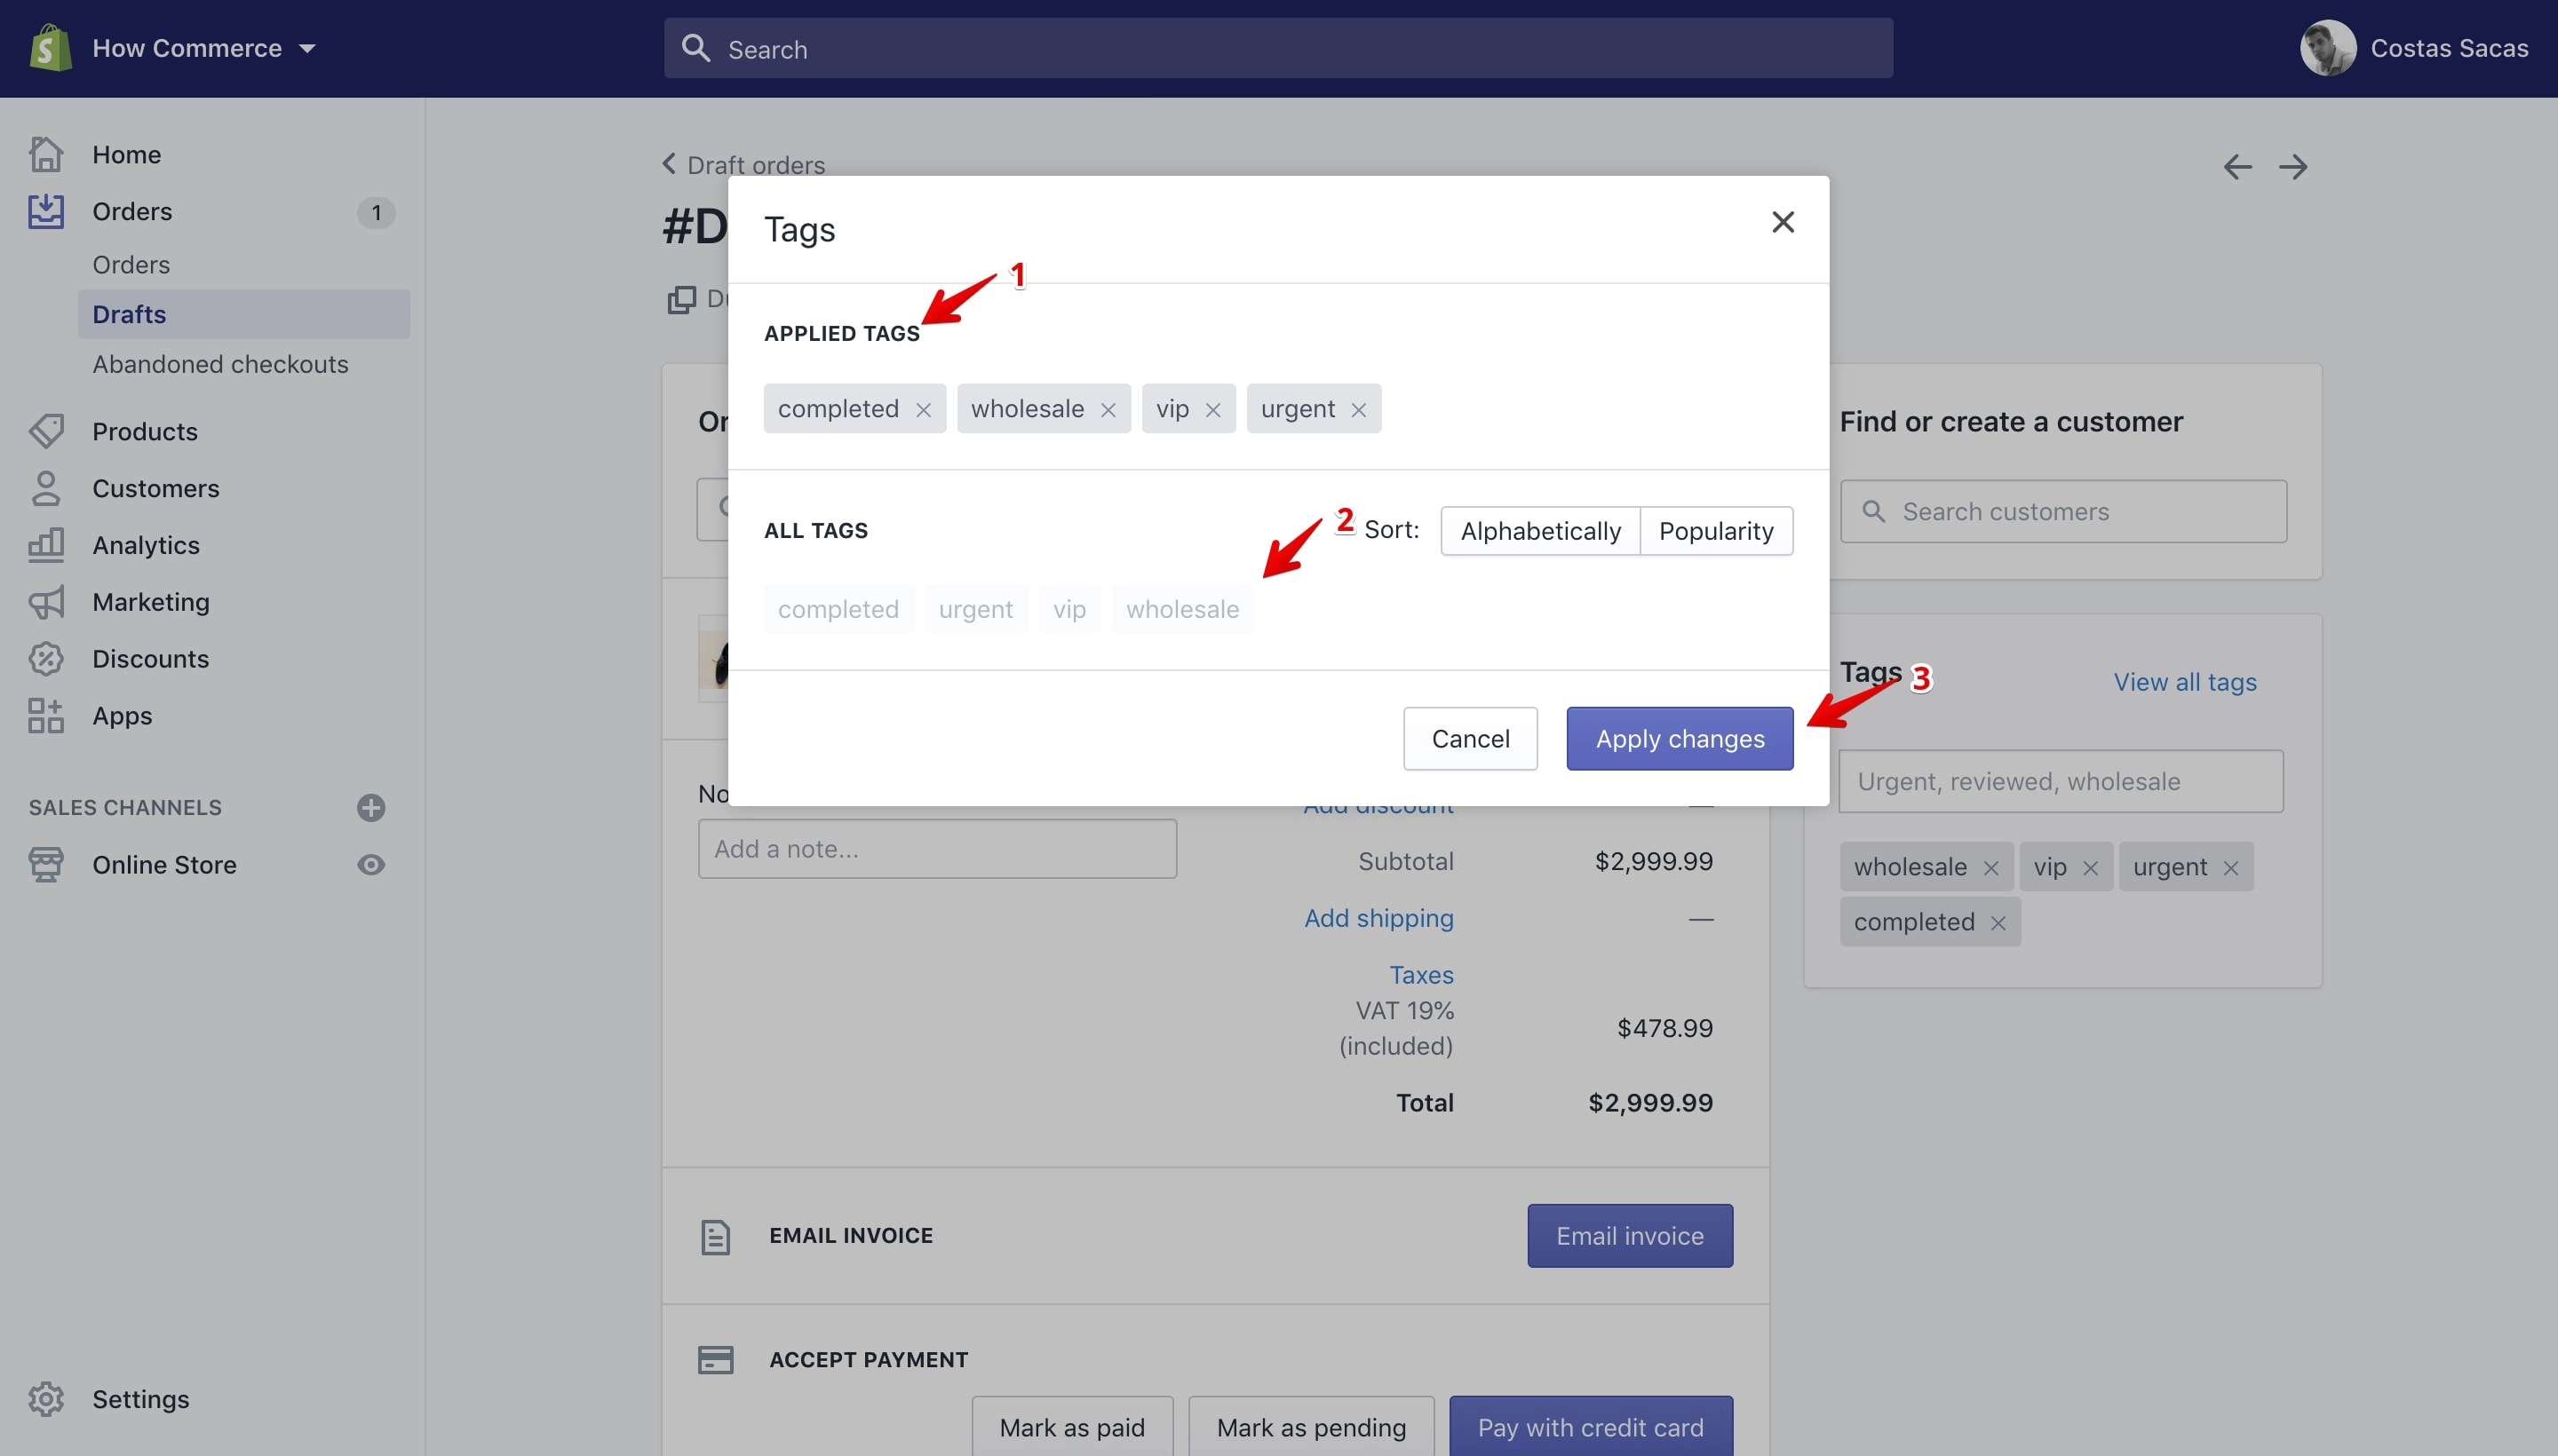Click vip tag under All Tags

[1069, 609]
